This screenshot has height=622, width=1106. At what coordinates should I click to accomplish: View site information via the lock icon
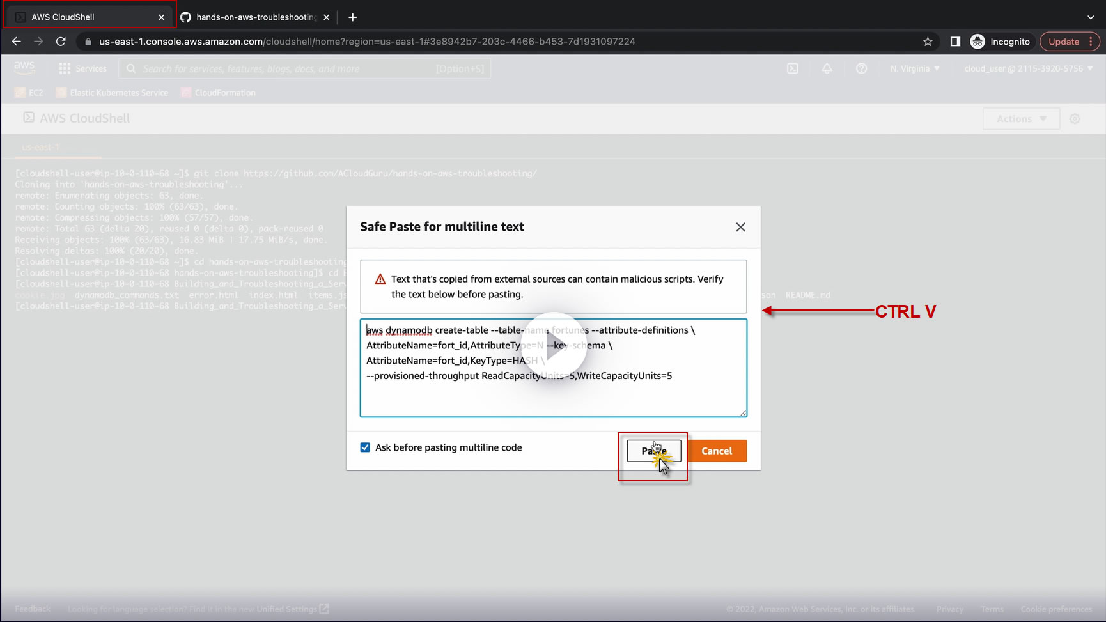tap(88, 42)
